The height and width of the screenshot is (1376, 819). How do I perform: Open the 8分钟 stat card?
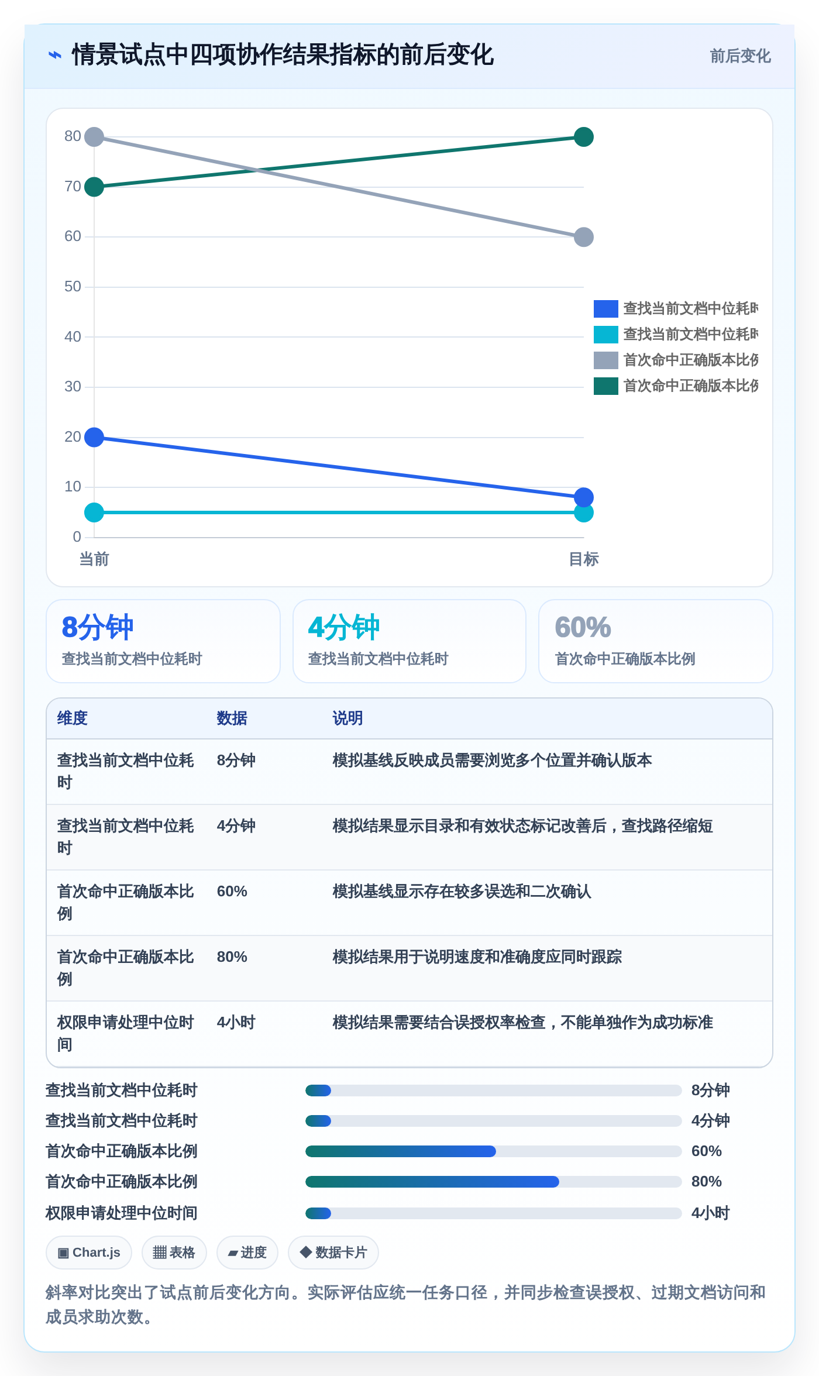tap(163, 641)
